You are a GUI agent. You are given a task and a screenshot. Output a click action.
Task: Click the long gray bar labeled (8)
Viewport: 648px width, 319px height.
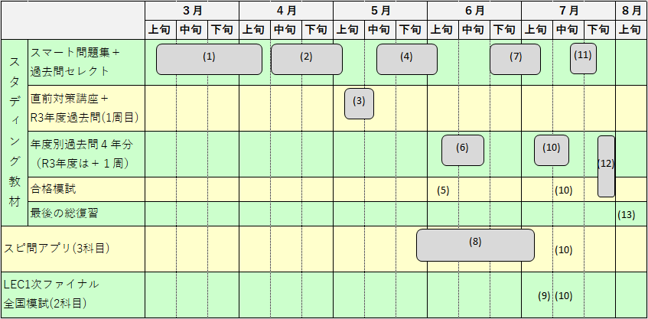[475, 244]
